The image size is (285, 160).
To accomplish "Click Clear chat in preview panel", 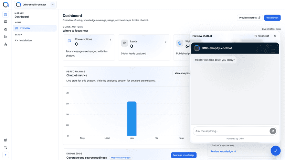I will coord(262,36).
